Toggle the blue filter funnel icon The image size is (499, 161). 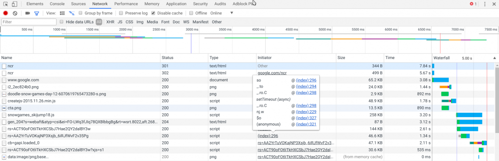[36, 13]
